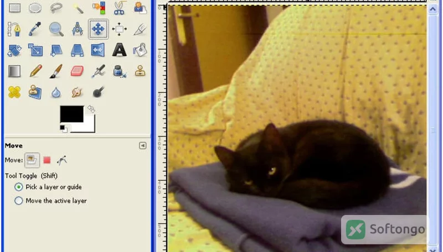The image size is (443, 252).
Task: Swap foreground and background colors
Action: tap(91, 109)
